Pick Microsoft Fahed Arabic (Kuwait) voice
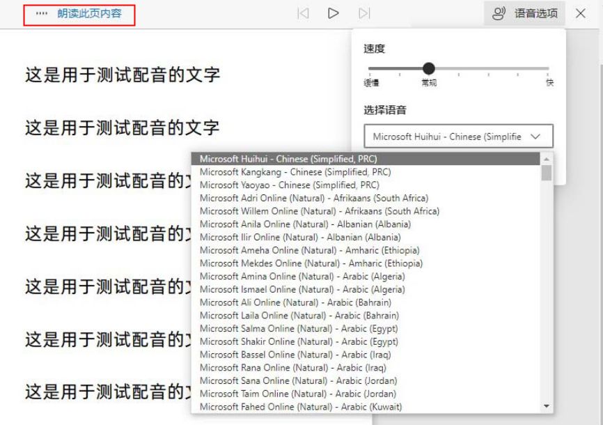The image size is (603, 425). pyautogui.click(x=366, y=407)
